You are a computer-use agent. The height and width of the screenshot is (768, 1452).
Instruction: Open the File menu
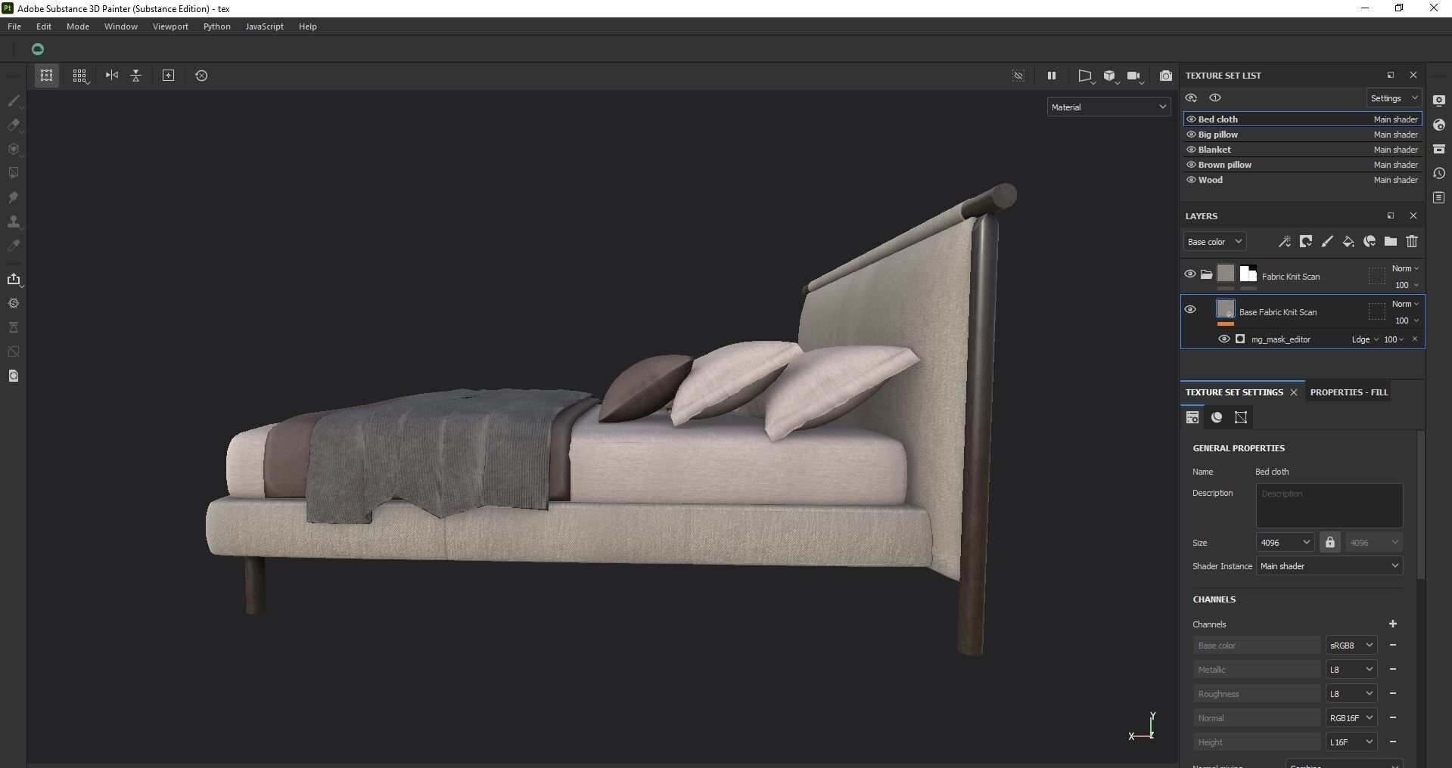[14, 26]
